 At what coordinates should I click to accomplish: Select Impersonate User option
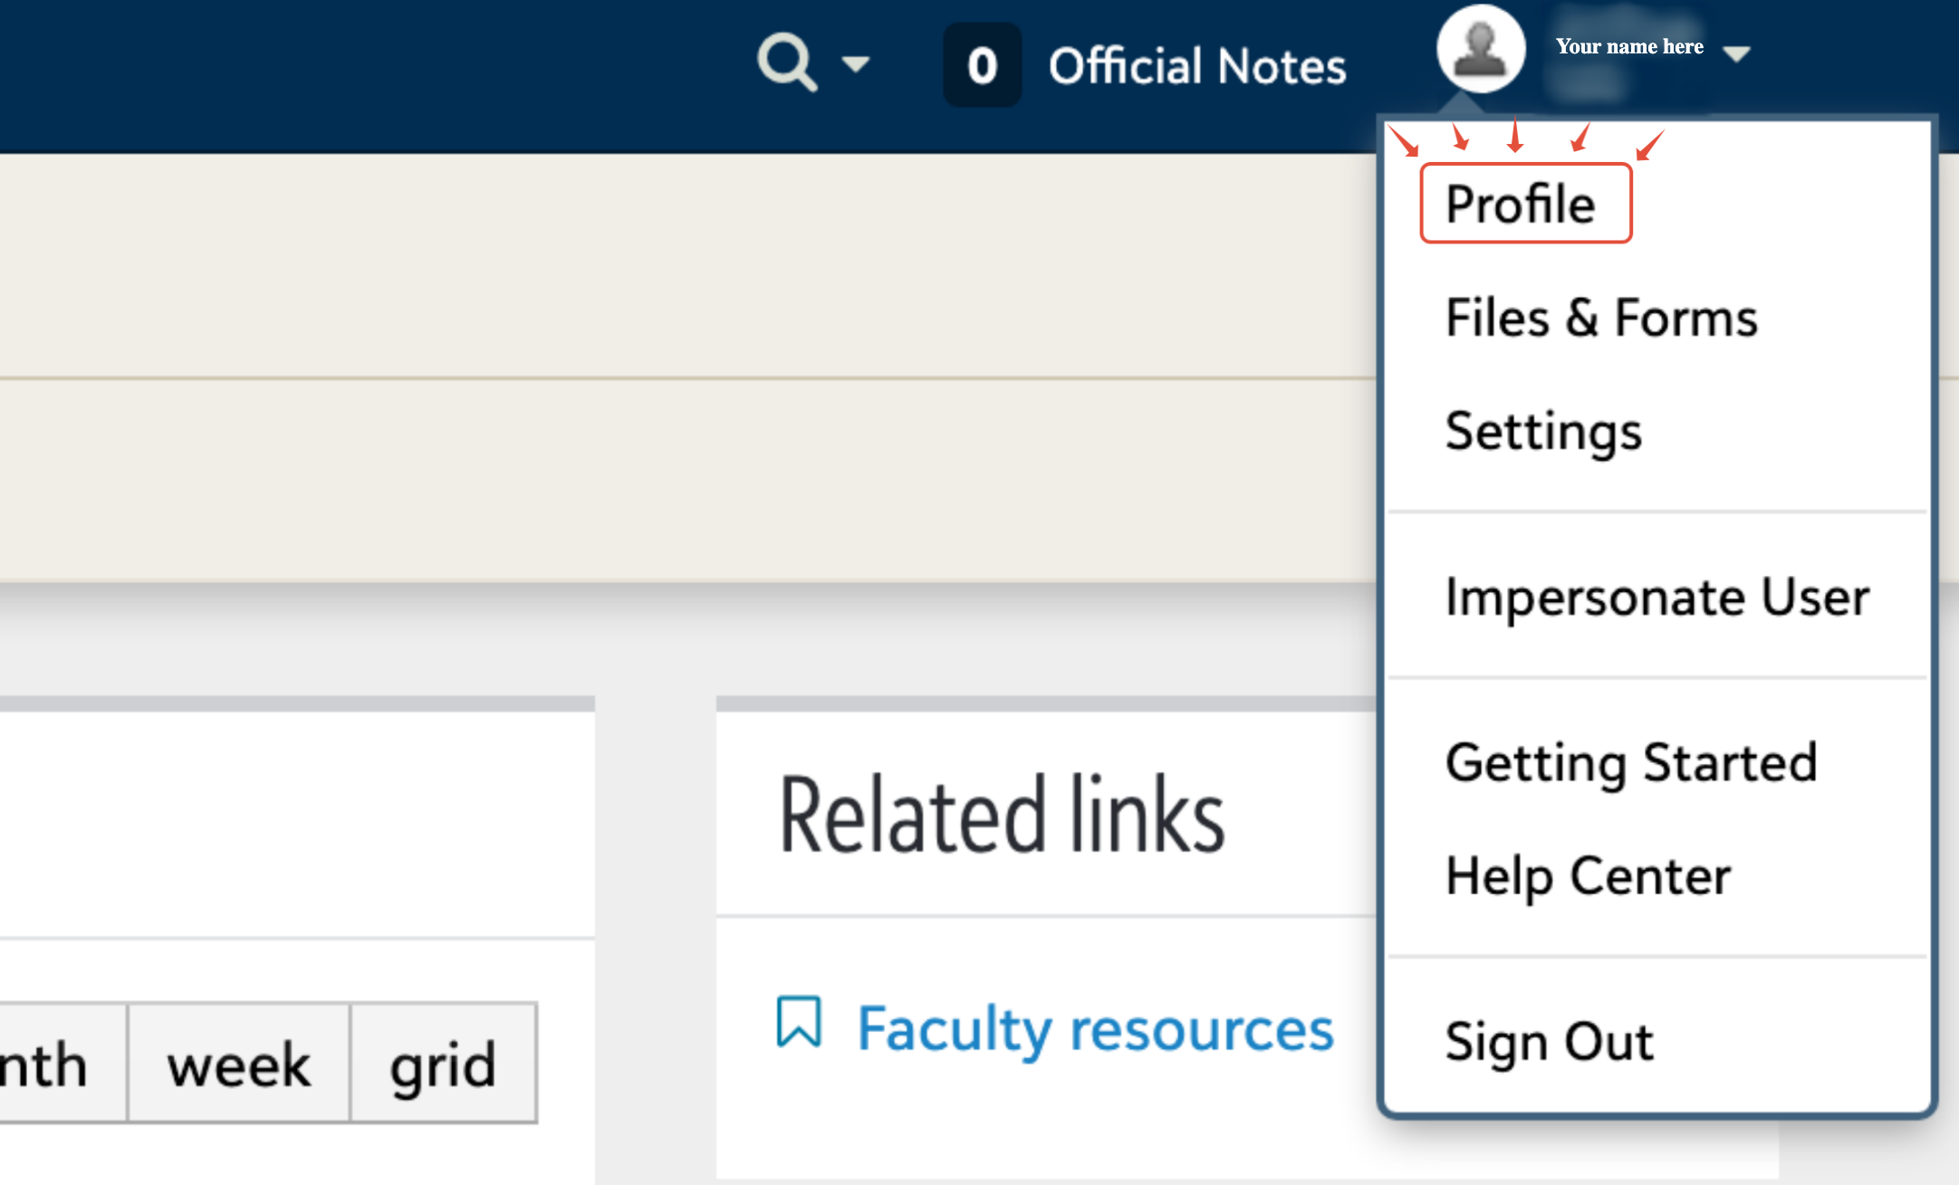click(x=1657, y=597)
